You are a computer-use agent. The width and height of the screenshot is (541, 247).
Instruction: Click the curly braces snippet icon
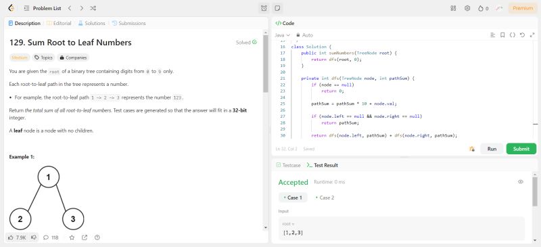pos(513,35)
